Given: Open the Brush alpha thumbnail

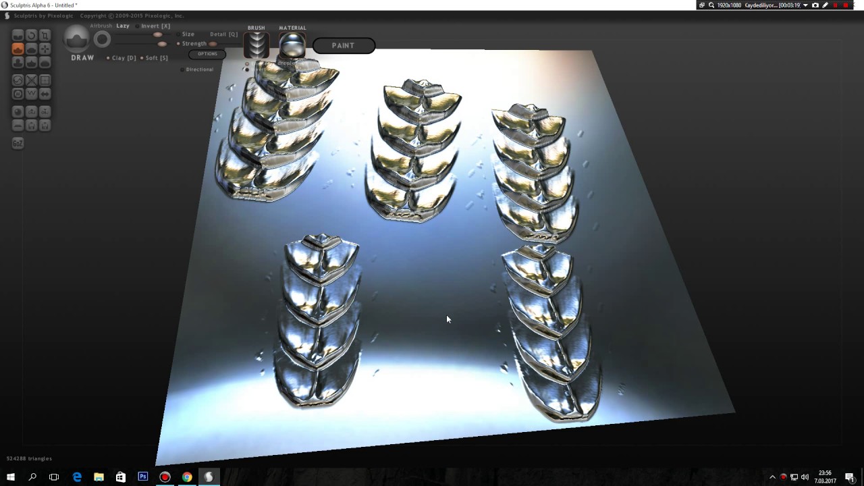Looking at the screenshot, I should (256, 45).
